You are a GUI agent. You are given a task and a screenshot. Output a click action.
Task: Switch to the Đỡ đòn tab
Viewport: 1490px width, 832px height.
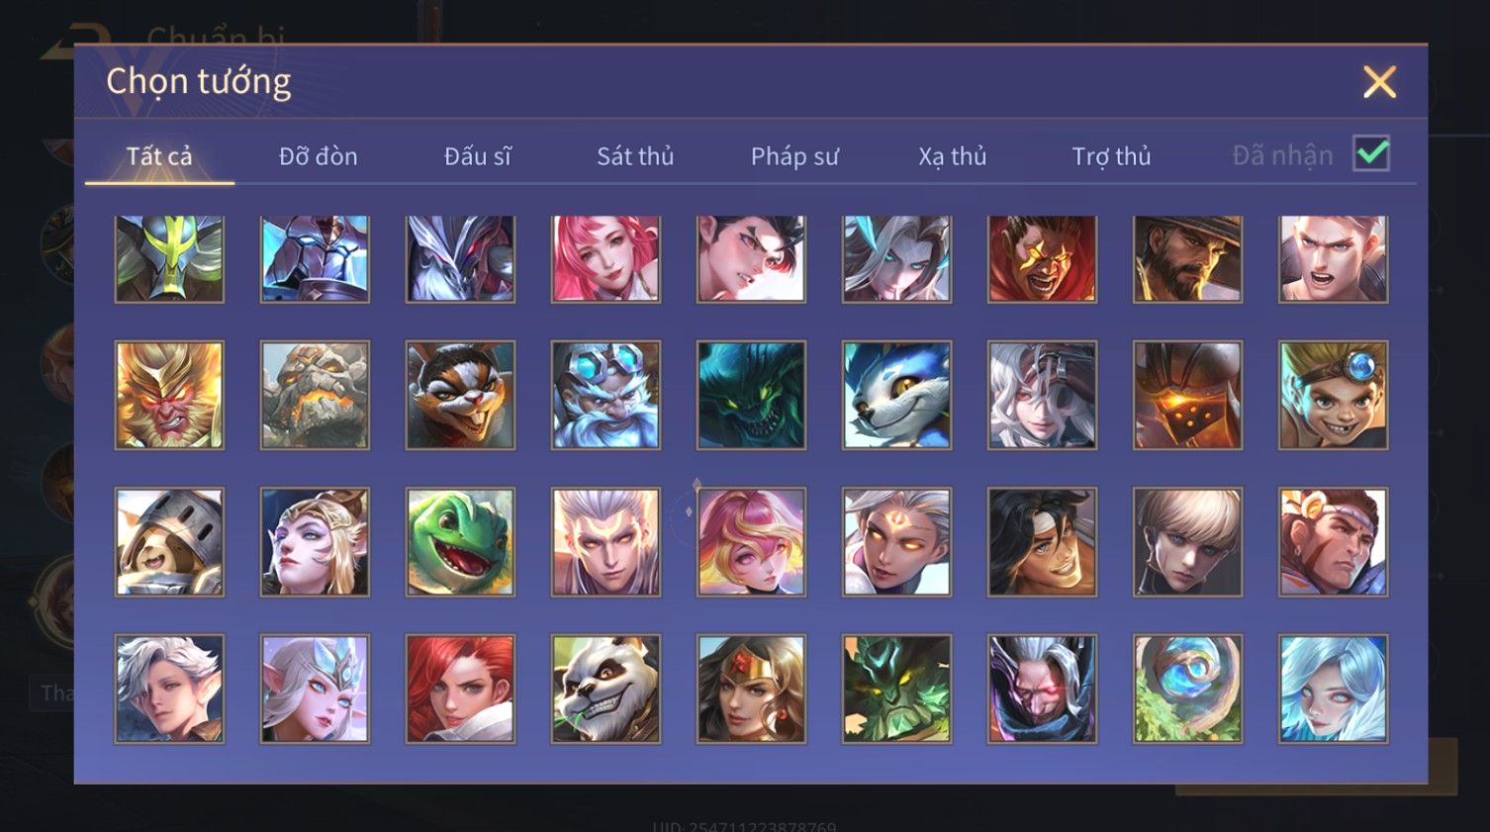tap(318, 156)
